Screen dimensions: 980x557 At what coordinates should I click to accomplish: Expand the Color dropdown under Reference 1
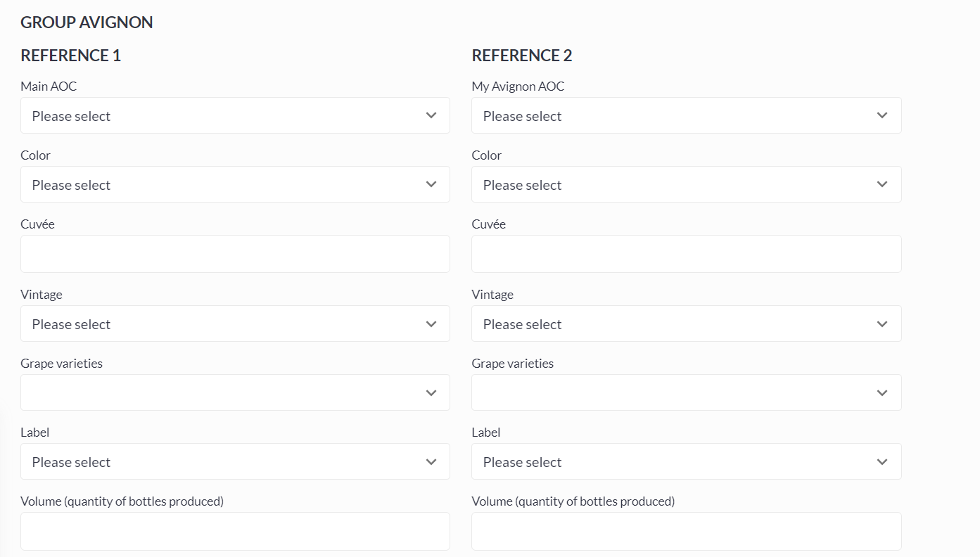point(235,184)
